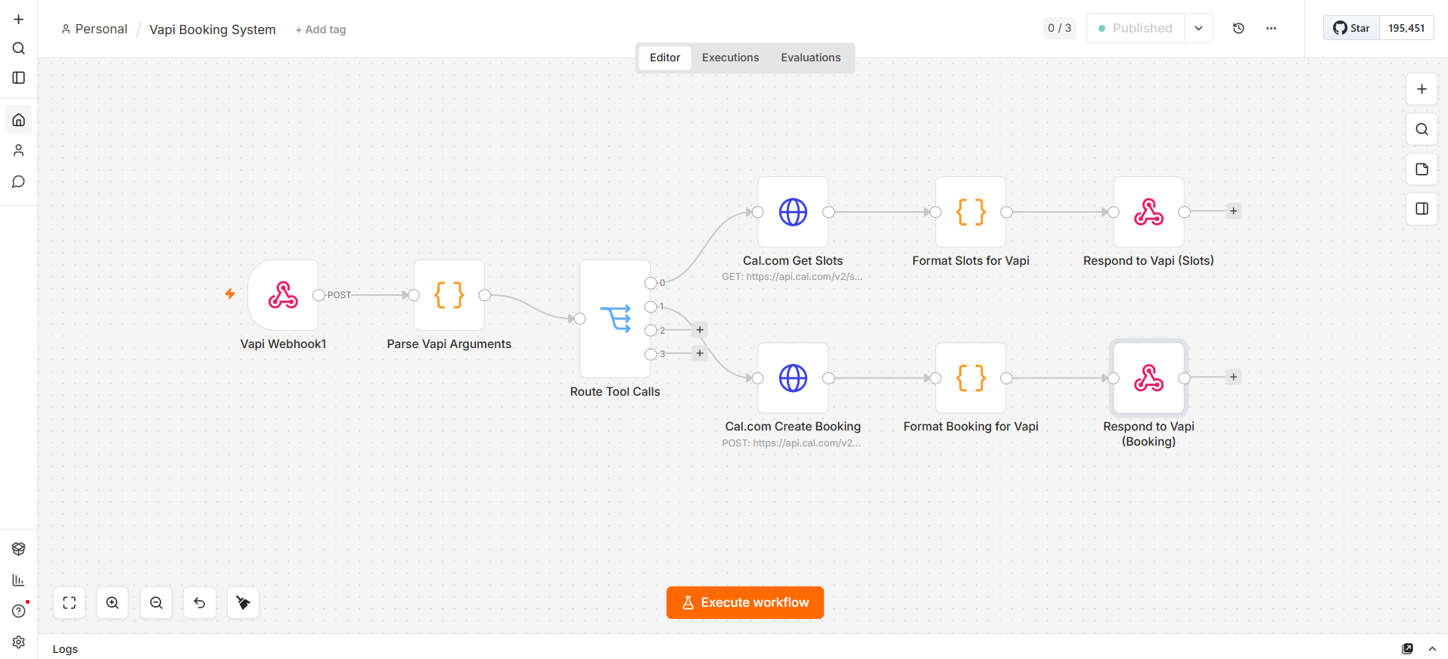Open workflow version history icon

[x=1238, y=28]
